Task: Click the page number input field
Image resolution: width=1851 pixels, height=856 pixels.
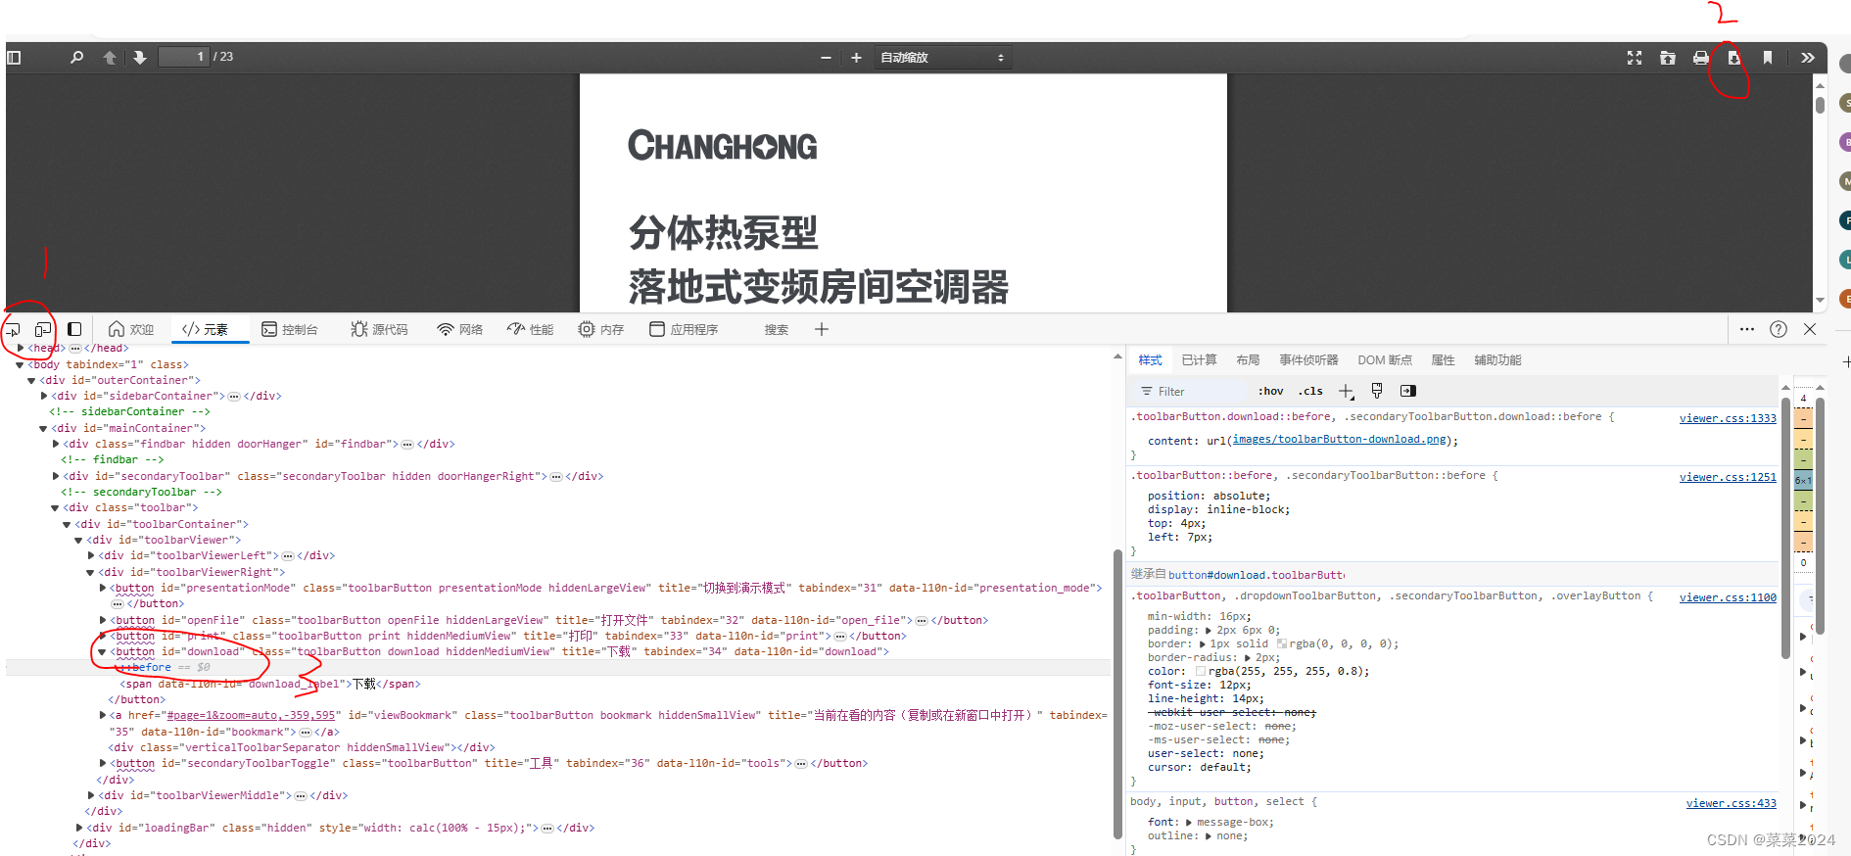Action: point(184,57)
